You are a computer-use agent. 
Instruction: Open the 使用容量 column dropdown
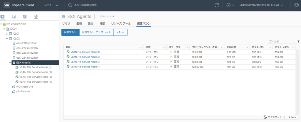(247, 47)
